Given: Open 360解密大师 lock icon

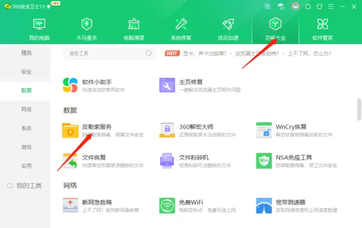Looking at the screenshot, I should pyautogui.click(x=167, y=130).
